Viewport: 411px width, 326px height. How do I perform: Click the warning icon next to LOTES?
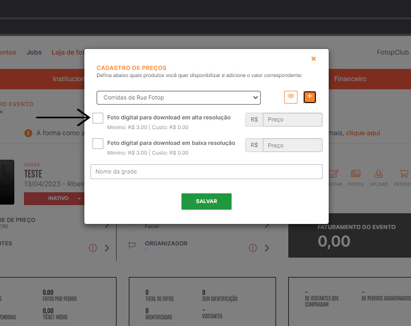(93, 247)
